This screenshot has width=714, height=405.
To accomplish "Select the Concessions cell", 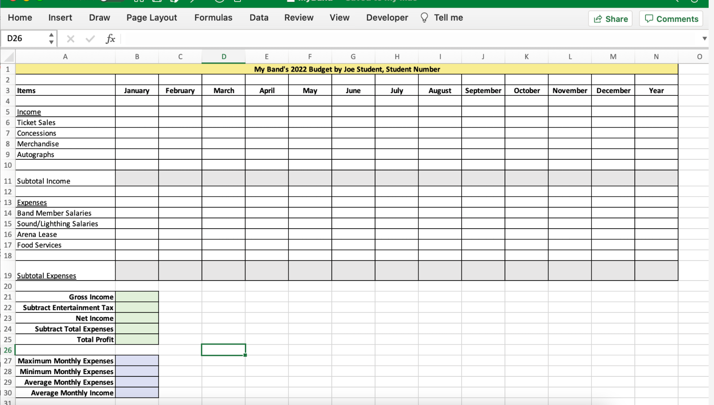I will click(65, 133).
